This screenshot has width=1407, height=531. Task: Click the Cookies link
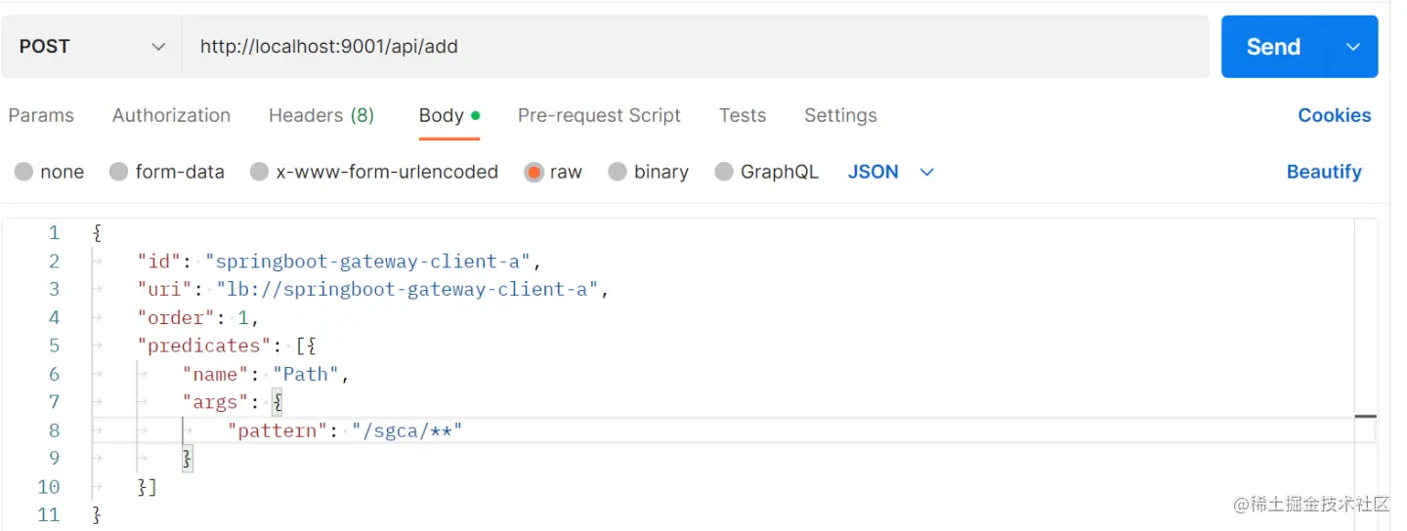1334,115
